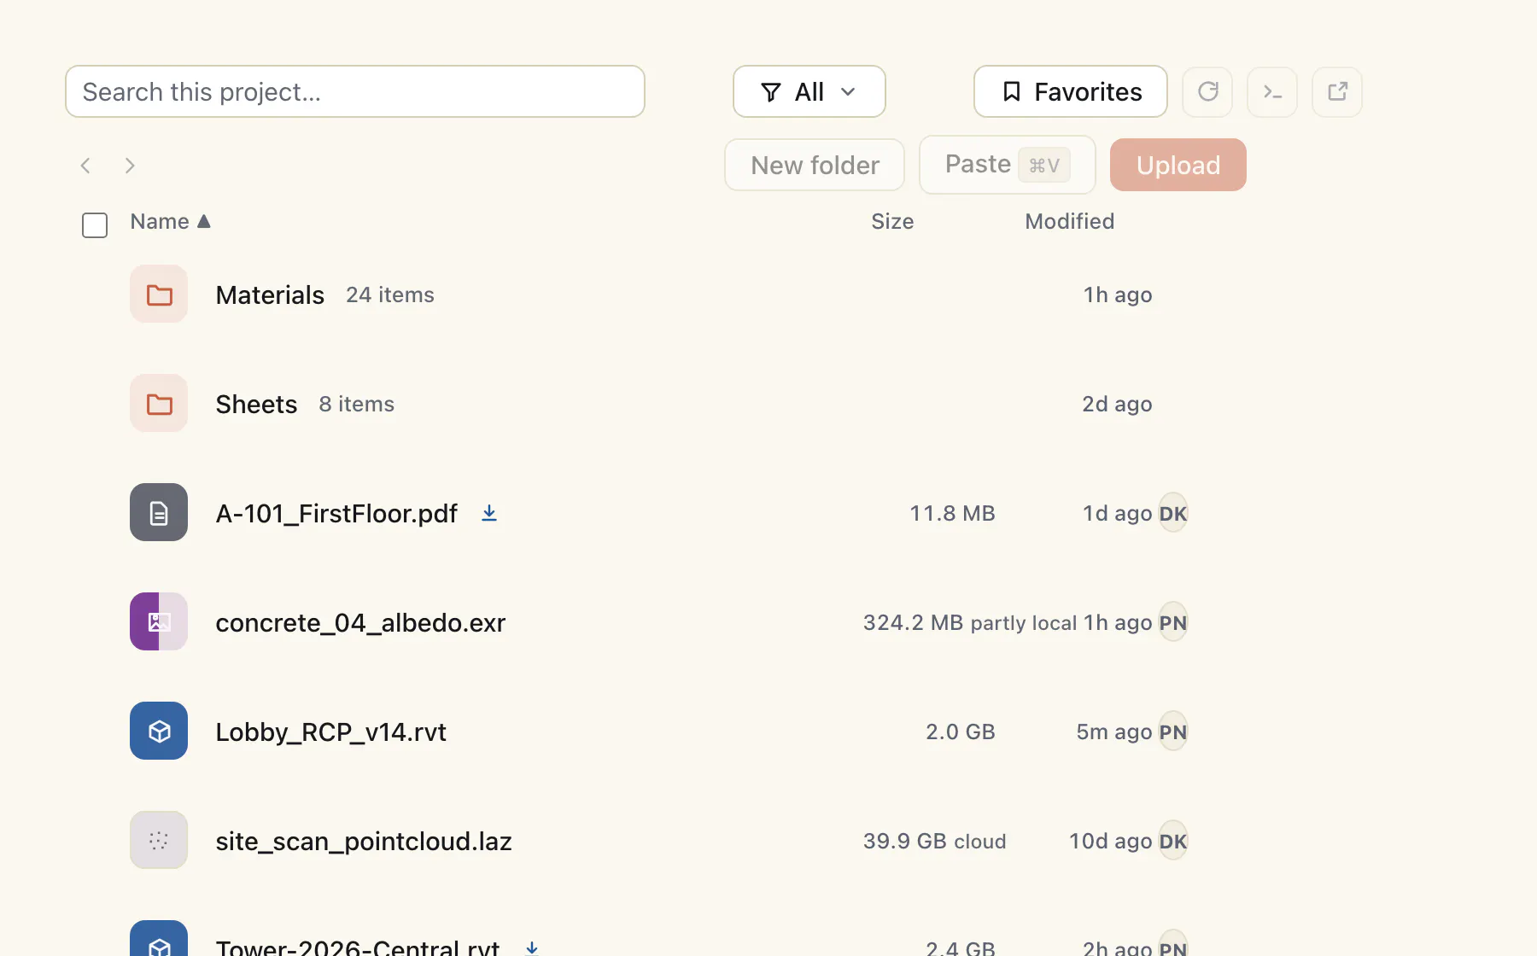Click the '8 items' count text
This screenshot has height=956, width=1537.
coord(357,404)
